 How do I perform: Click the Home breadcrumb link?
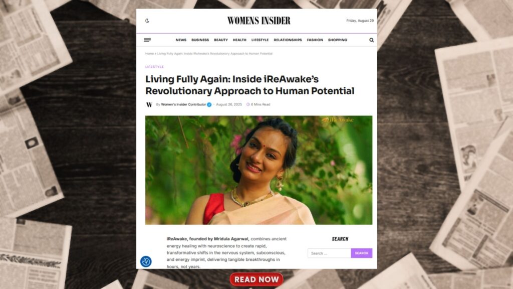pyautogui.click(x=149, y=53)
